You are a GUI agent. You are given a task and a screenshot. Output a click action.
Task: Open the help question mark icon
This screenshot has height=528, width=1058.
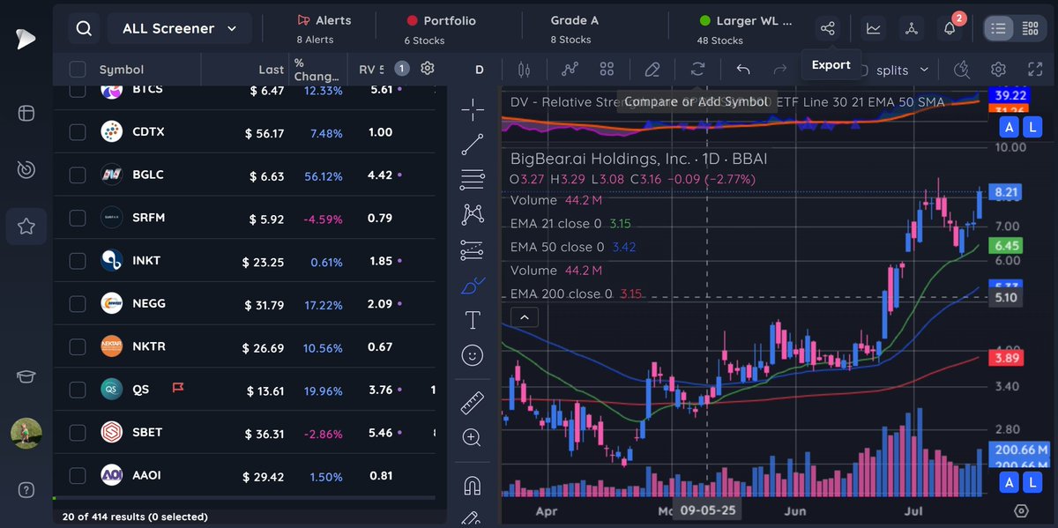26,490
